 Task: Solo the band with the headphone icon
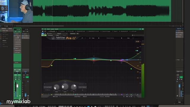click(x=83, y=90)
